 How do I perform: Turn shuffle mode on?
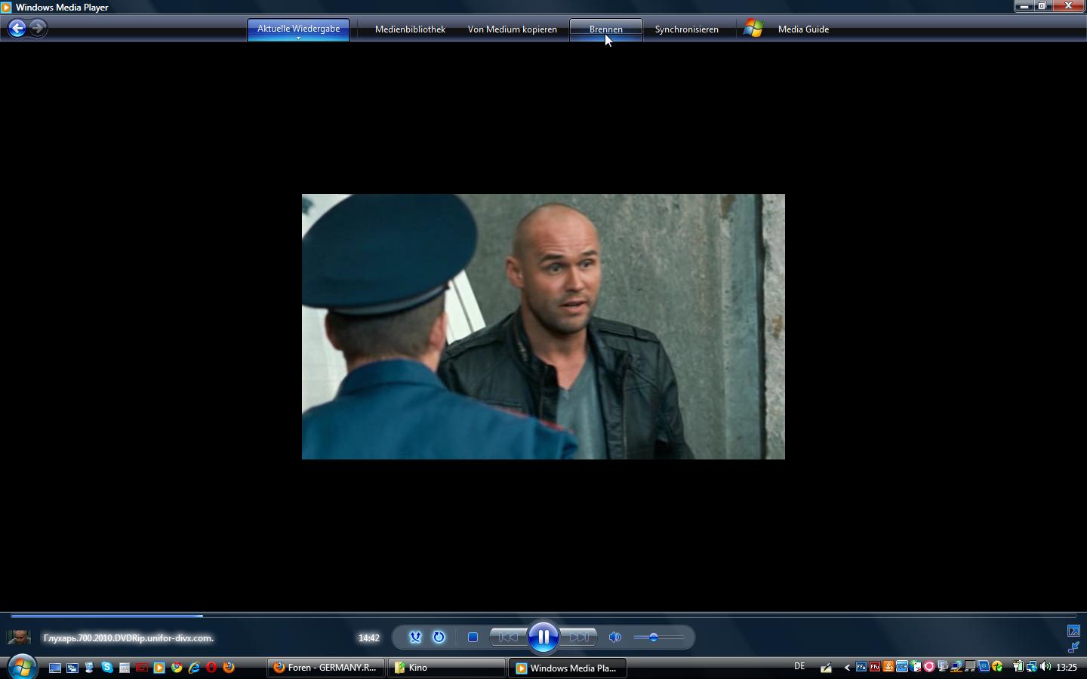pos(415,638)
